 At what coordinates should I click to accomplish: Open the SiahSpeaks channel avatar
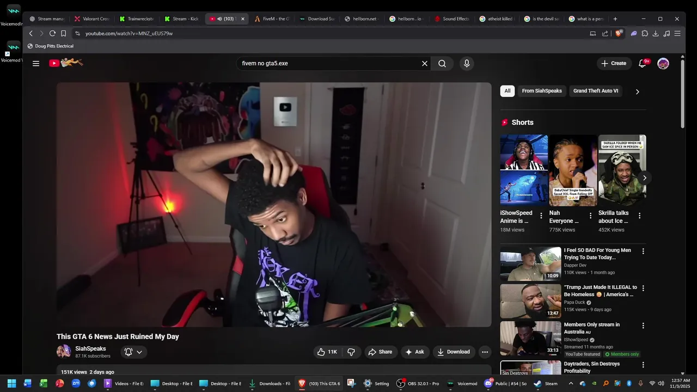pos(64,352)
